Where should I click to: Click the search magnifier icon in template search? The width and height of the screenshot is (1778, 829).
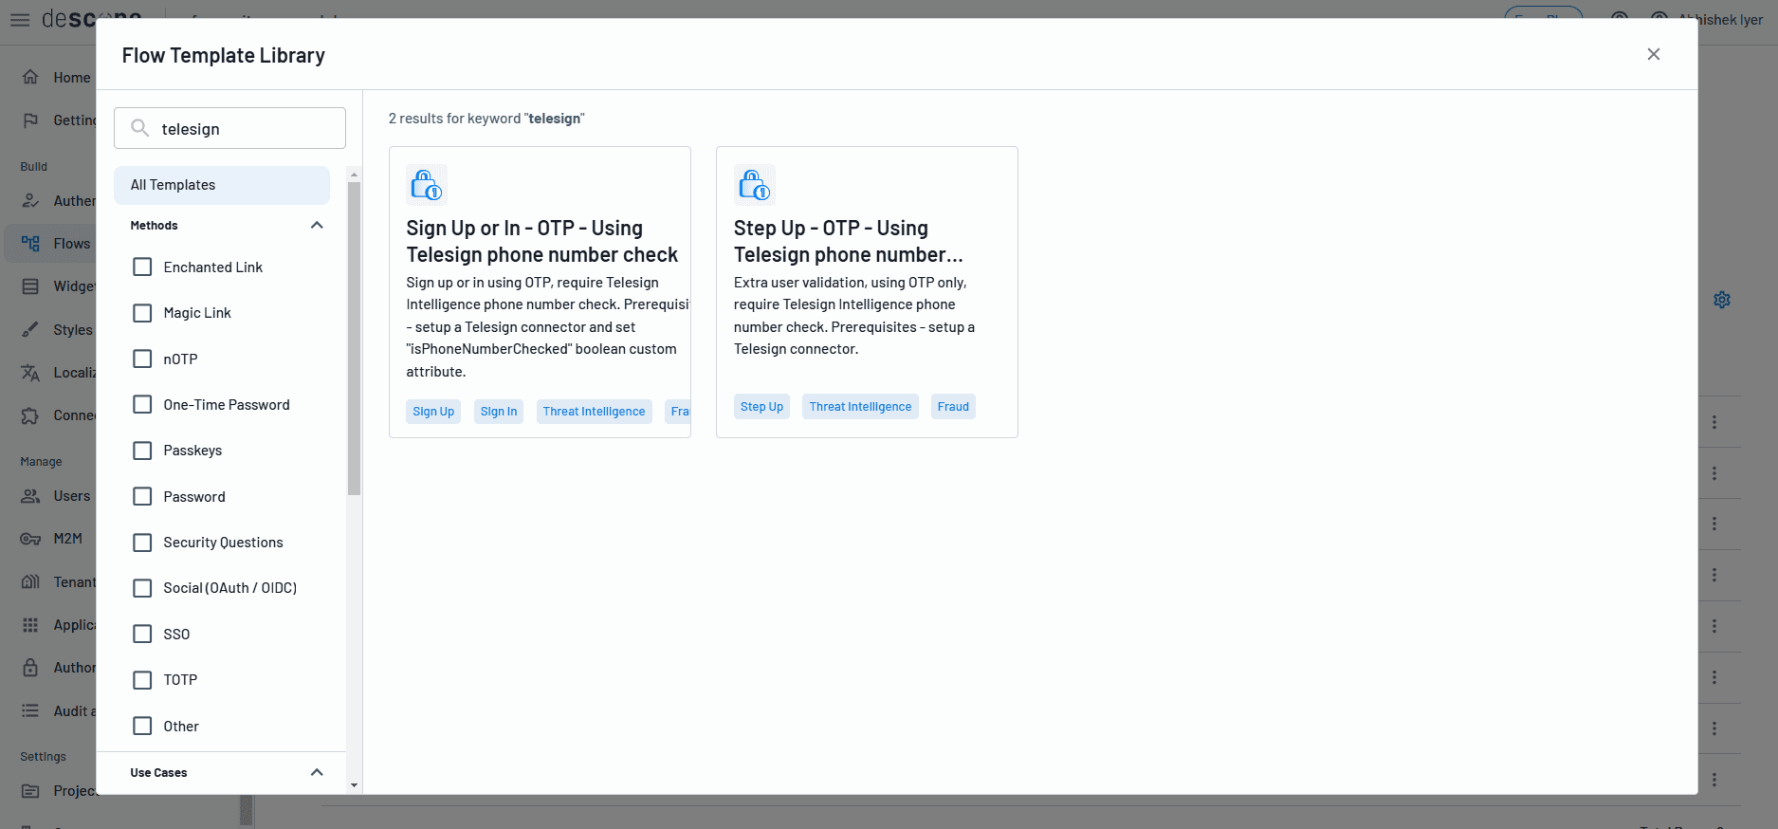[139, 128]
